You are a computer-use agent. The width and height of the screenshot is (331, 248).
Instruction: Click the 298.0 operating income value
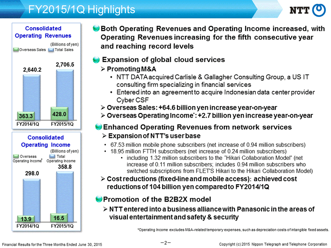(x=32, y=173)
